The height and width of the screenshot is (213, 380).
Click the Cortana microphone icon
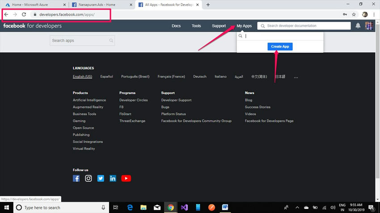point(103,208)
